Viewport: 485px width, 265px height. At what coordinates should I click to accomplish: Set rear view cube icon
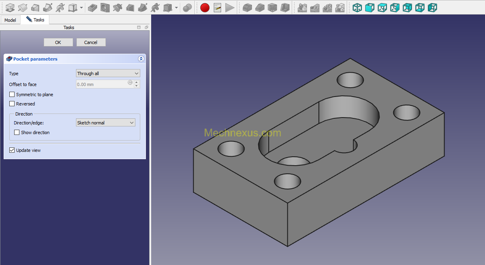pyautogui.click(x=407, y=7)
